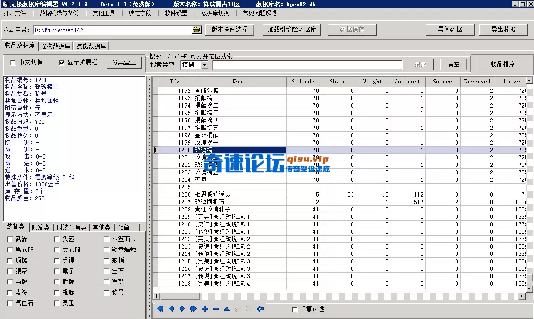Open 锁定字段 menu
Screen dimensions: 534x319
click(140, 13)
